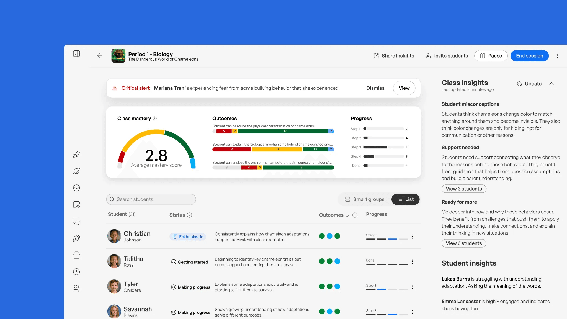Click the End session button
Viewport: 567px width, 319px height.
529,56
